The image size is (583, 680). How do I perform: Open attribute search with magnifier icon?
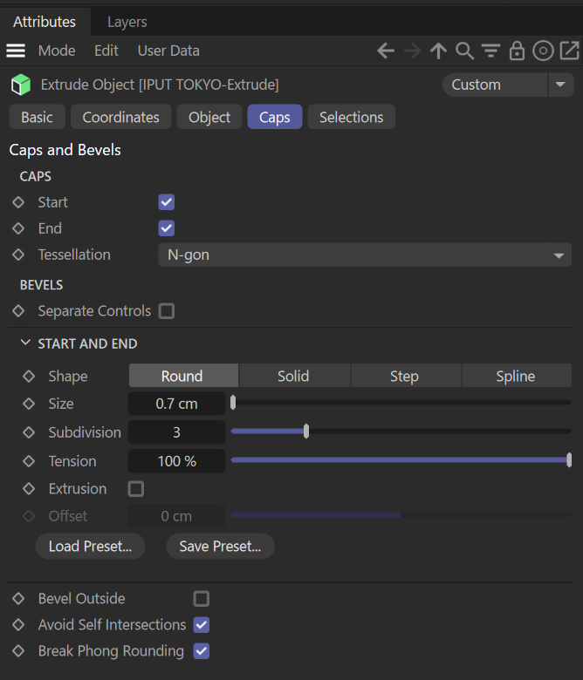pyautogui.click(x=464, y=51)
